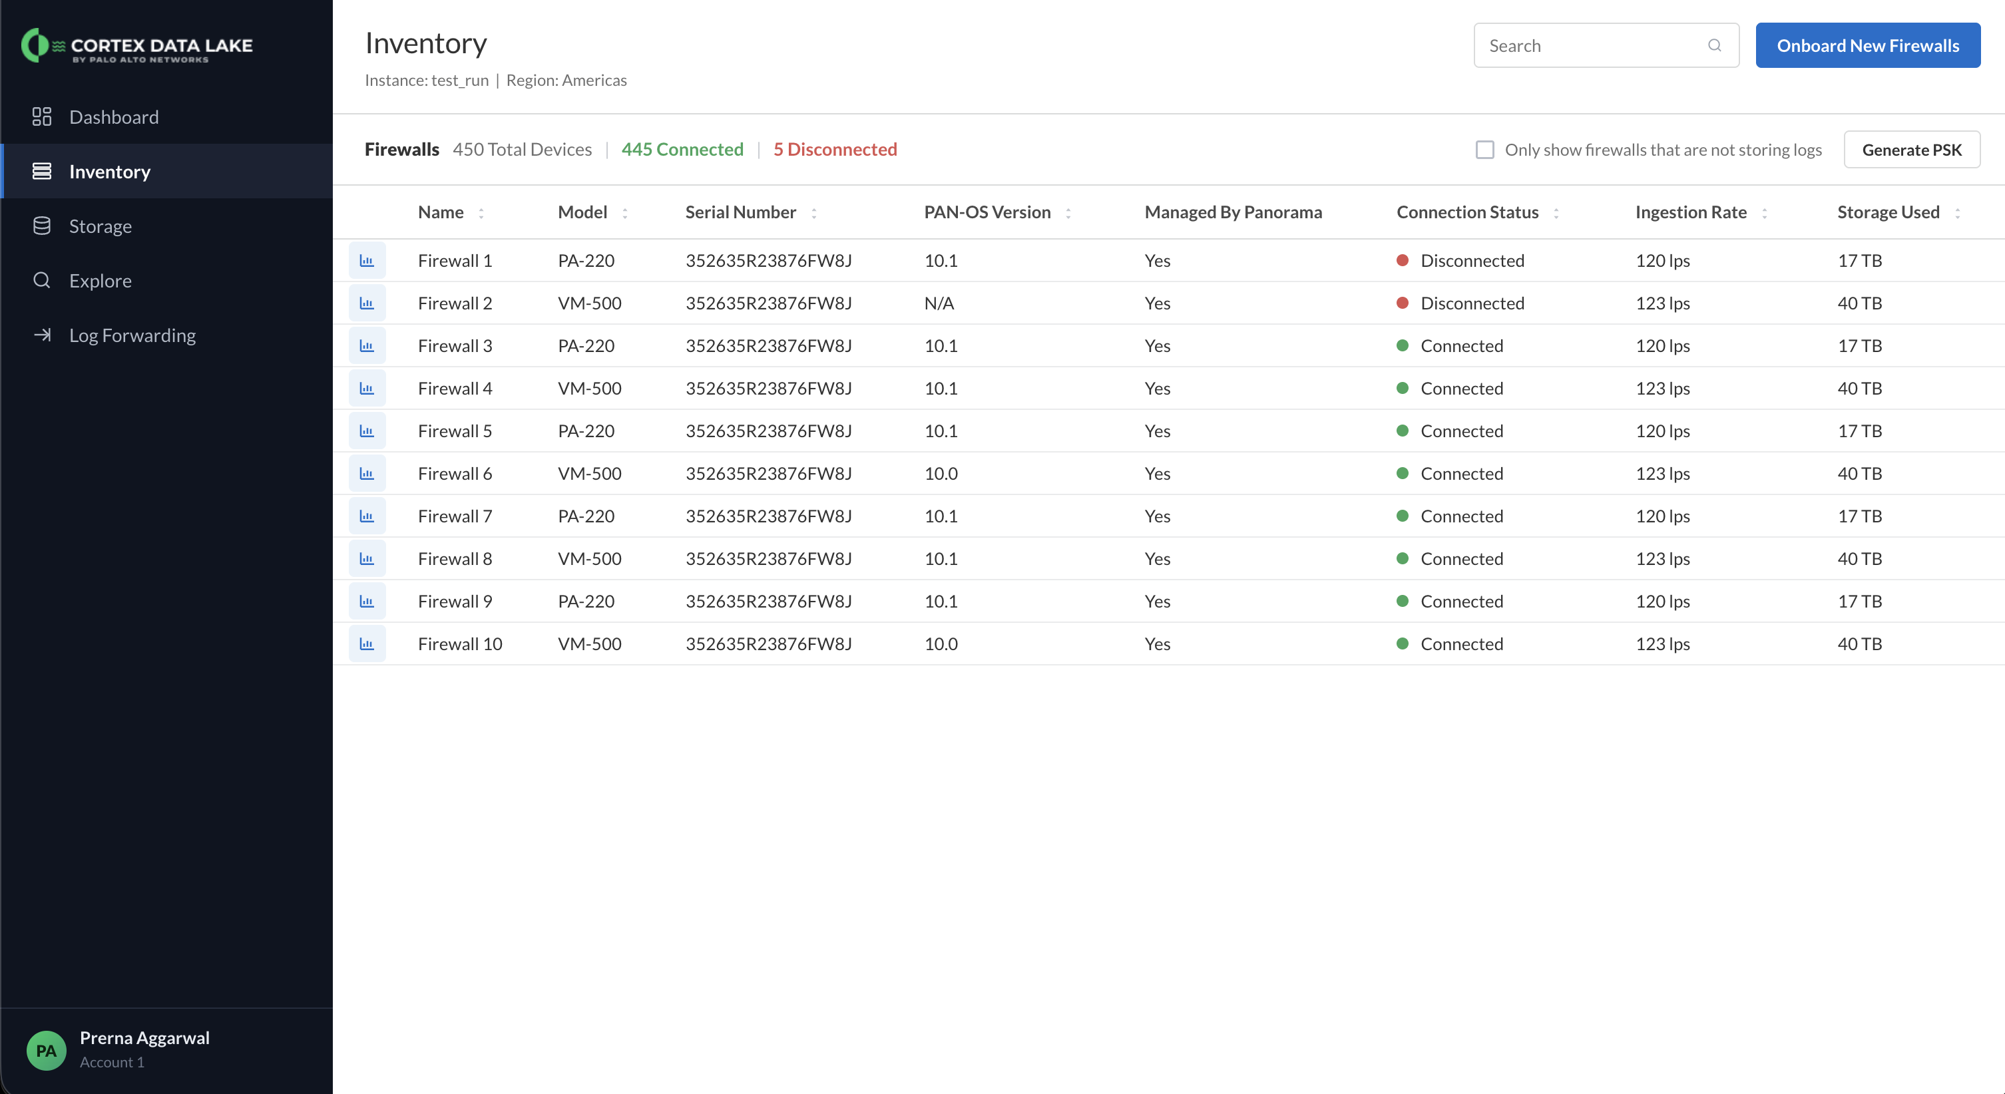The height and width of the screenshot is (1094, 2005).
Task: Click the Cortex Data Lake logo
Action: pyautogui.click(x=137, y=45)
